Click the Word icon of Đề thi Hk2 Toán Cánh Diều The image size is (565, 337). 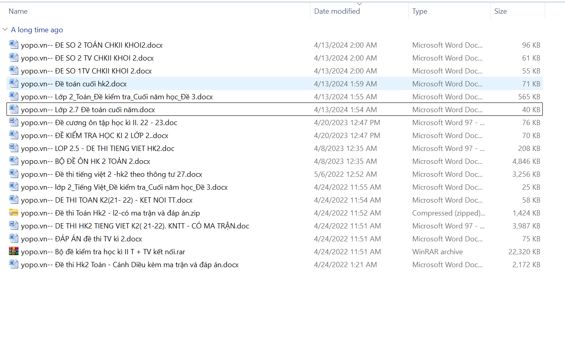[14, 264]
